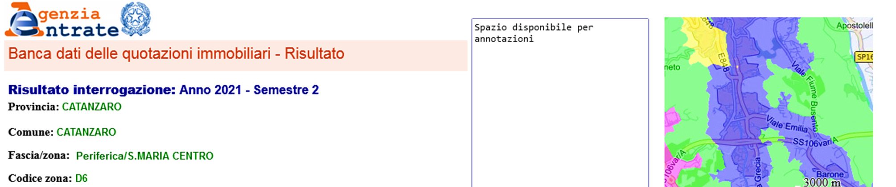Click the D6 zone code
Screen dimensions: 896x187
click(81, 179)
